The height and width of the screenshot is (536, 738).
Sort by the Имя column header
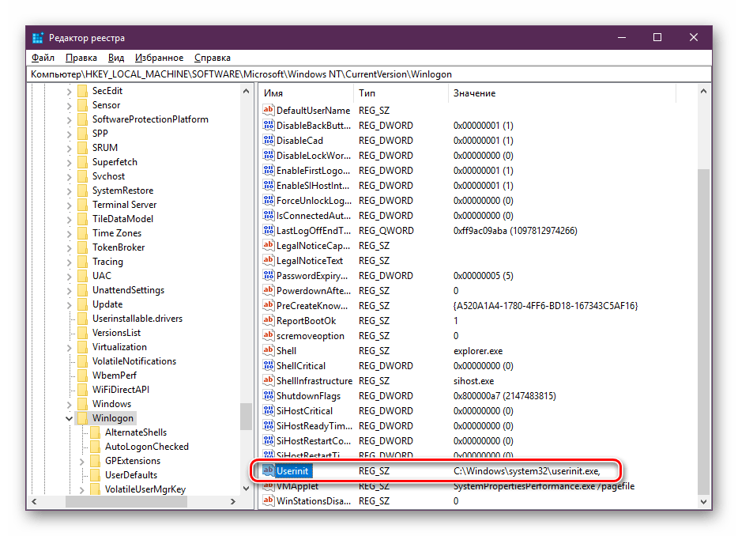tap(305, 93)
